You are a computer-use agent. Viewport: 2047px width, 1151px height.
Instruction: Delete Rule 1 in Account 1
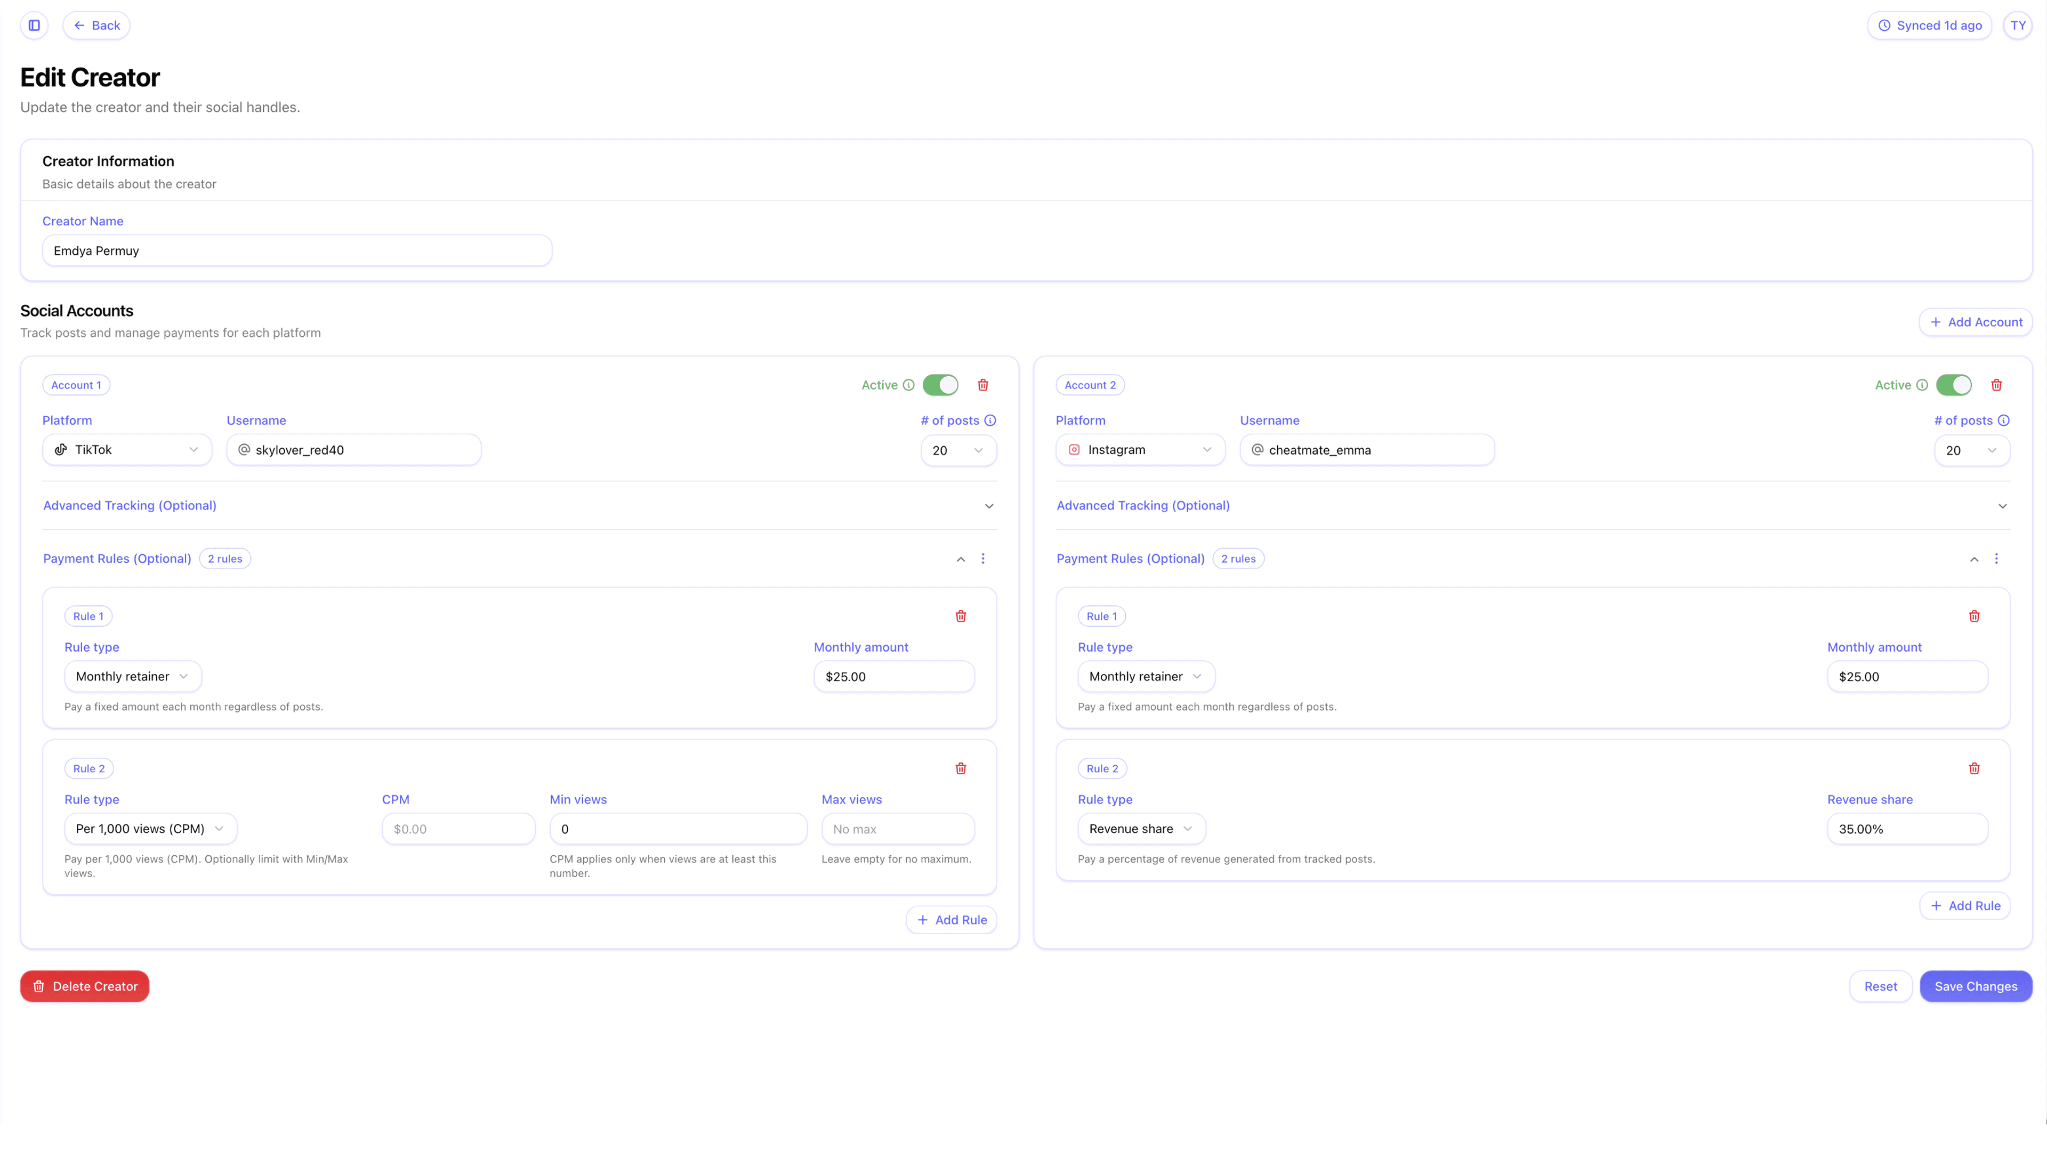point(961,617)
